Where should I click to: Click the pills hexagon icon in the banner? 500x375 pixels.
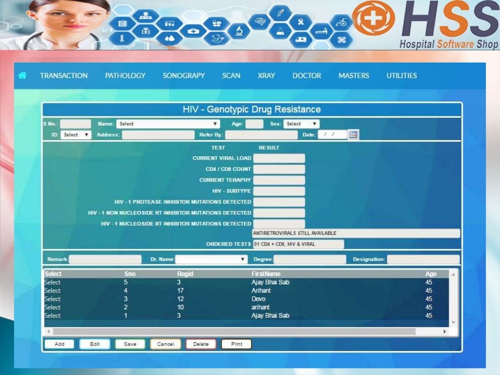(x=216, y=23)
